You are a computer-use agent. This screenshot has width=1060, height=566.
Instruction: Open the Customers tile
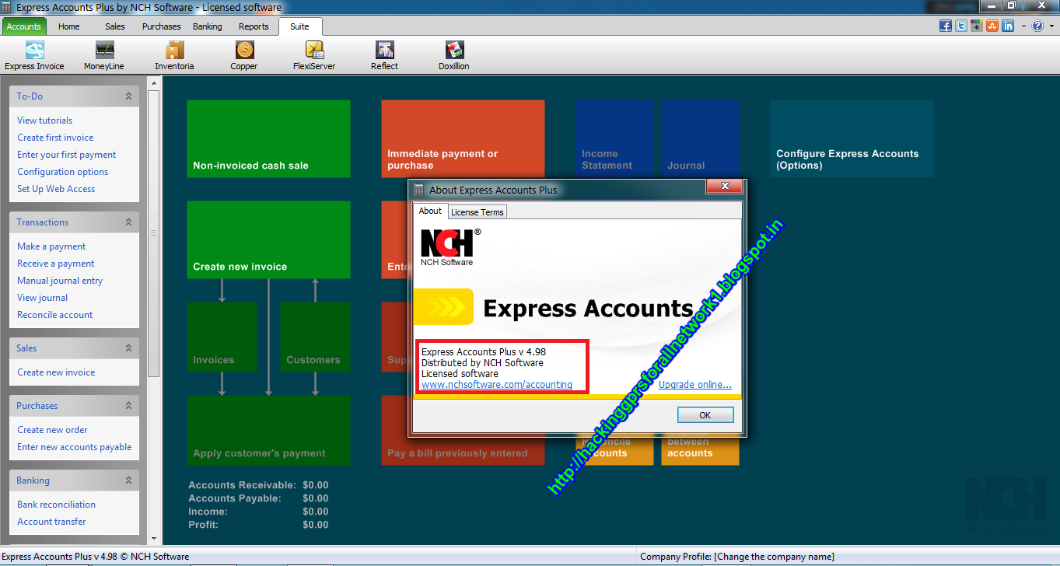click(315, 337)
